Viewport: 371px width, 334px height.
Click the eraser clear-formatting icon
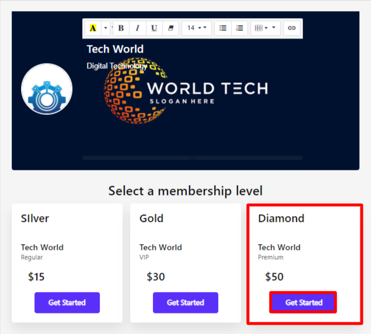coord(170,28)
